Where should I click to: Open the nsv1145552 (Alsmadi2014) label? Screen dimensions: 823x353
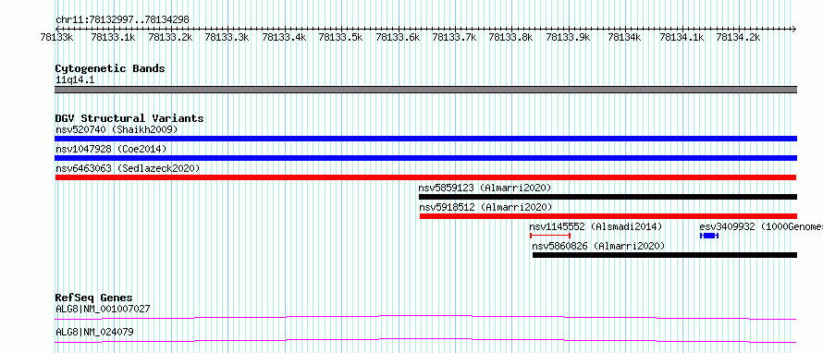coord(596,226)
